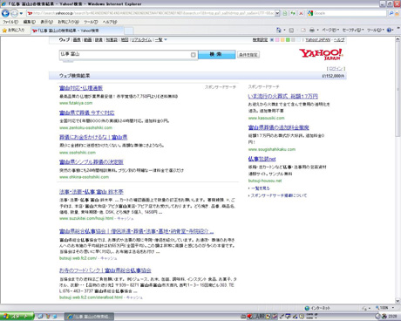Go back with the Back arrow button
The image size is (401, 321).
(x=5, y=13)
